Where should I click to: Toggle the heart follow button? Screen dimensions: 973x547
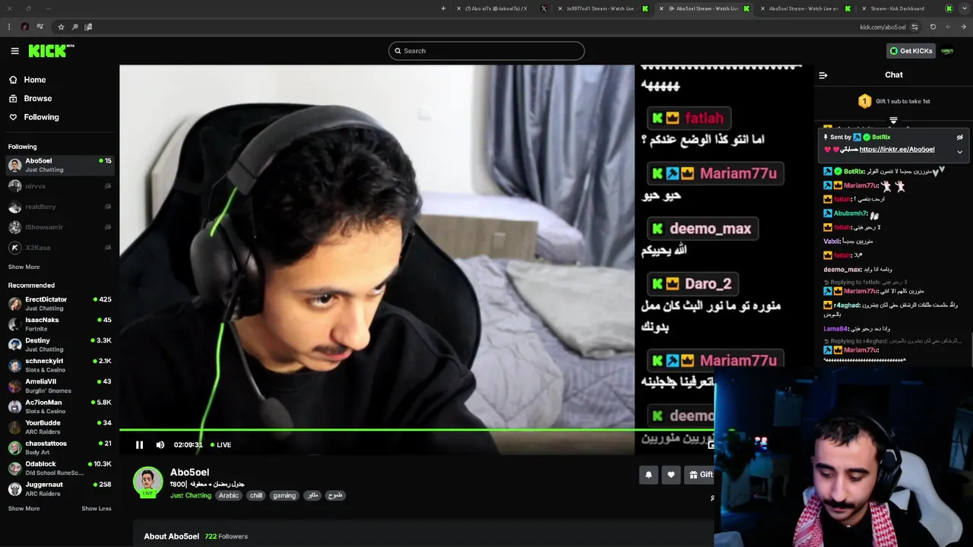pos(670,475)
